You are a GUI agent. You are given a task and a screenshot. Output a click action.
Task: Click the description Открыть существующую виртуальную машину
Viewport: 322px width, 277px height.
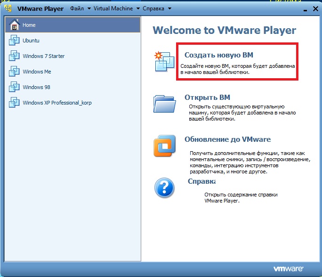pos(242,113)
